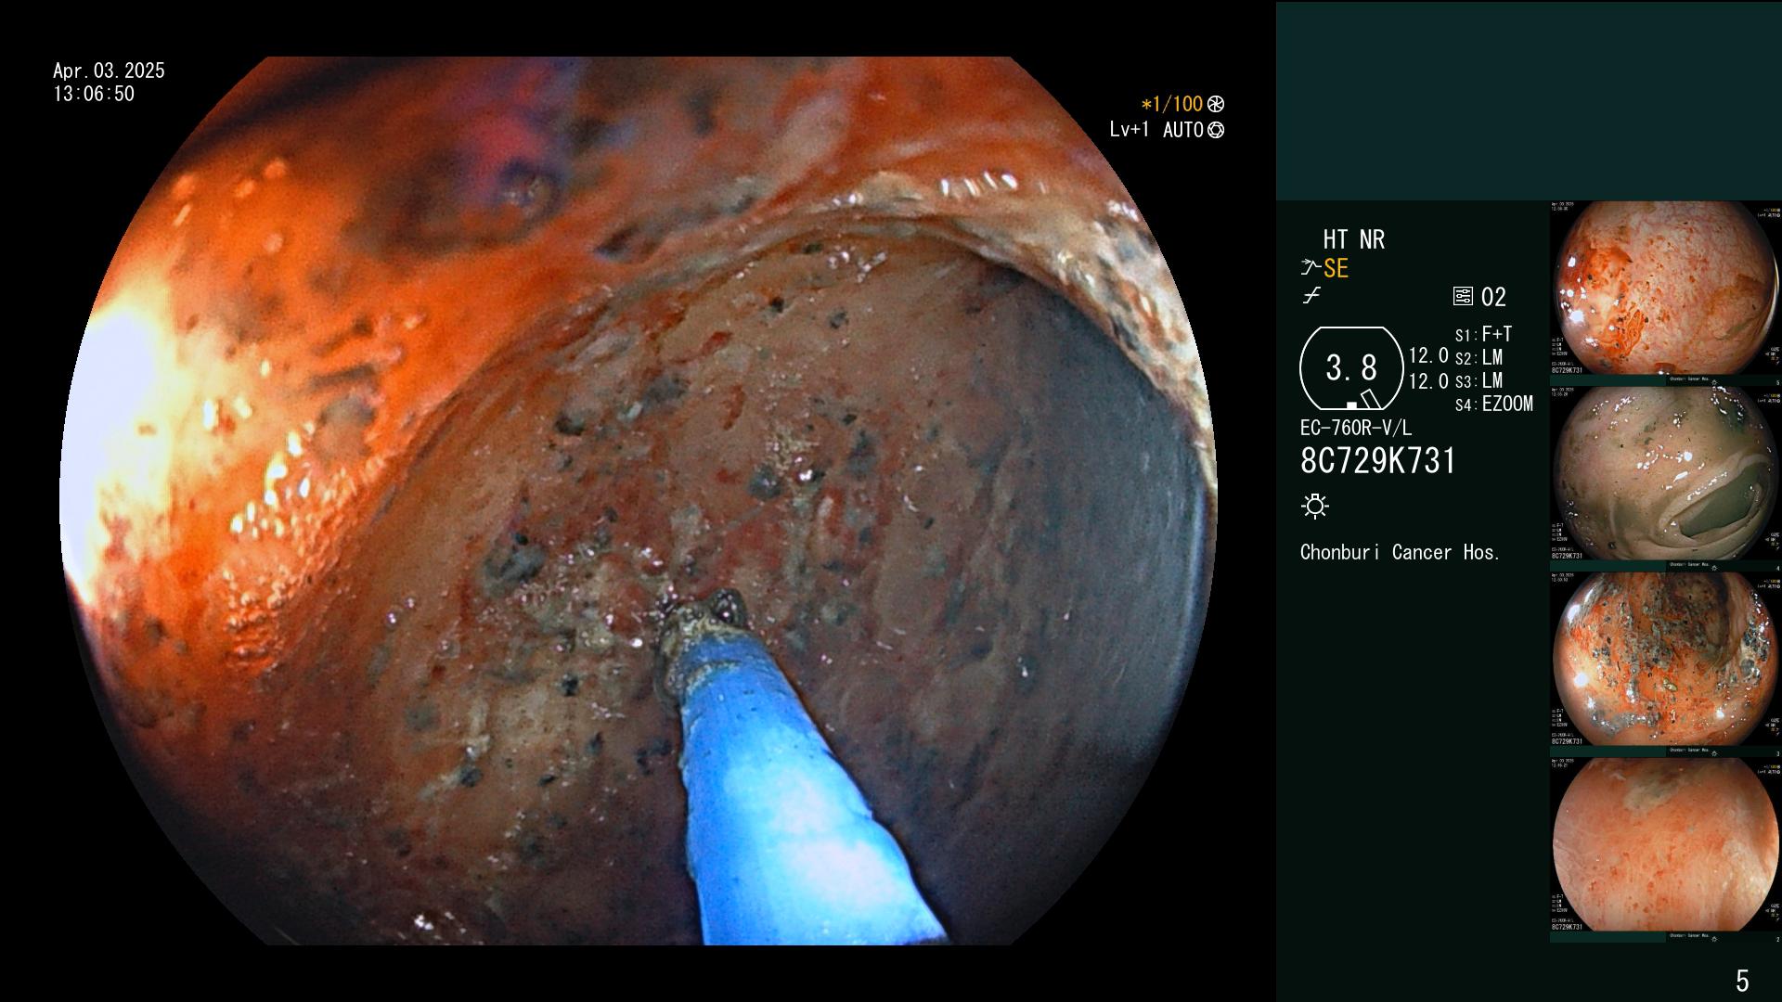
Task: Open the third thumbnail with dark specks
Action: 1665,660
